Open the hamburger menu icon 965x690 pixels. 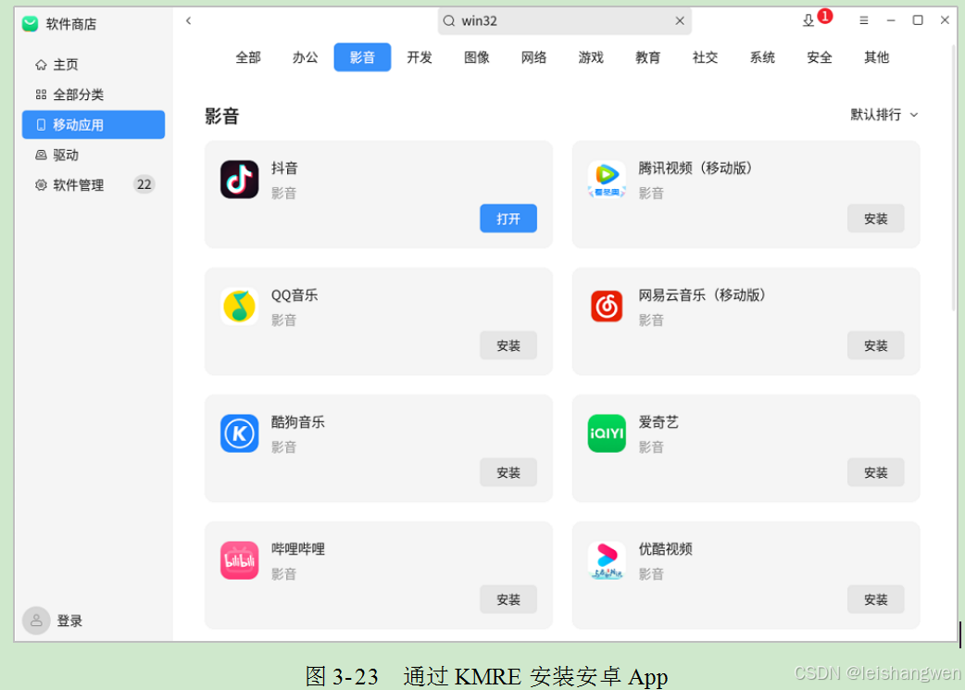click(x=863, y=20)
